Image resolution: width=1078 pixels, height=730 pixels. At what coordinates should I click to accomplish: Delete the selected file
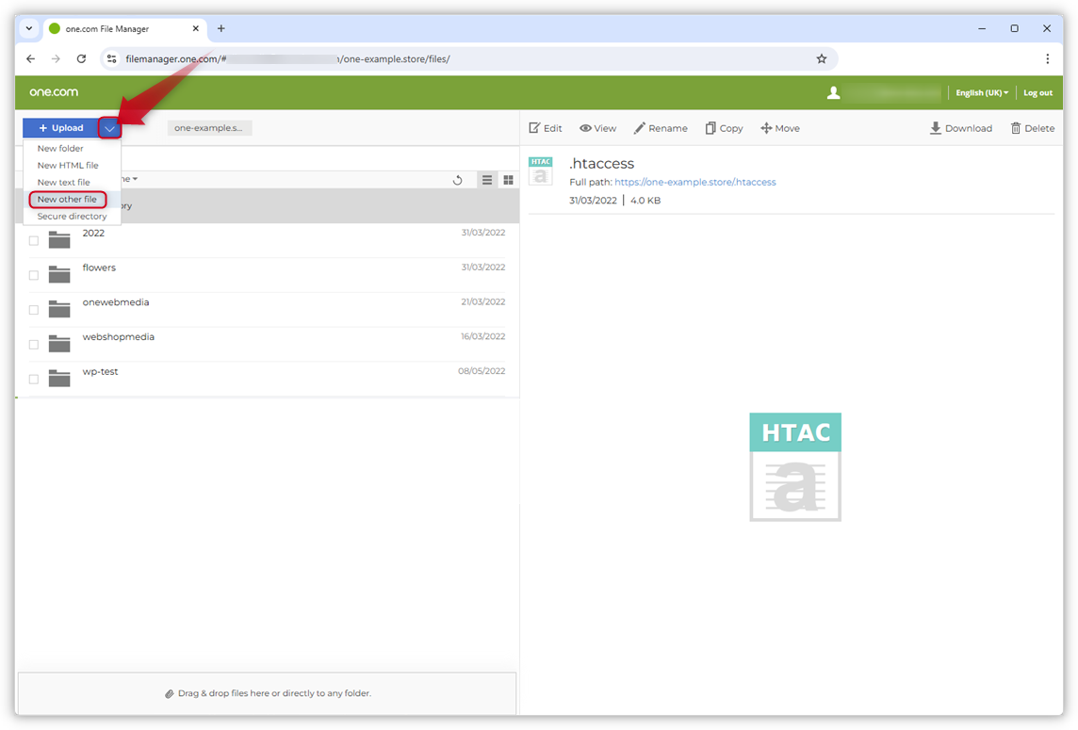click(1032, 128)
